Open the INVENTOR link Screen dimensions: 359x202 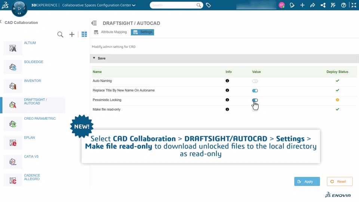pos(33,81)
